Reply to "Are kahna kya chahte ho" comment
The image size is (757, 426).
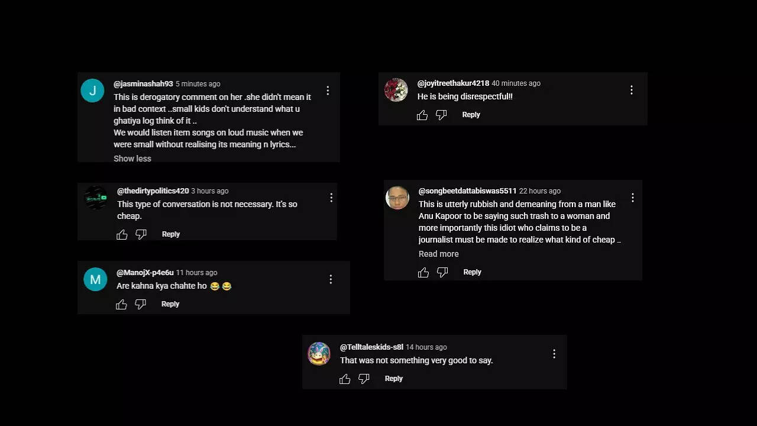click(170, 304)
